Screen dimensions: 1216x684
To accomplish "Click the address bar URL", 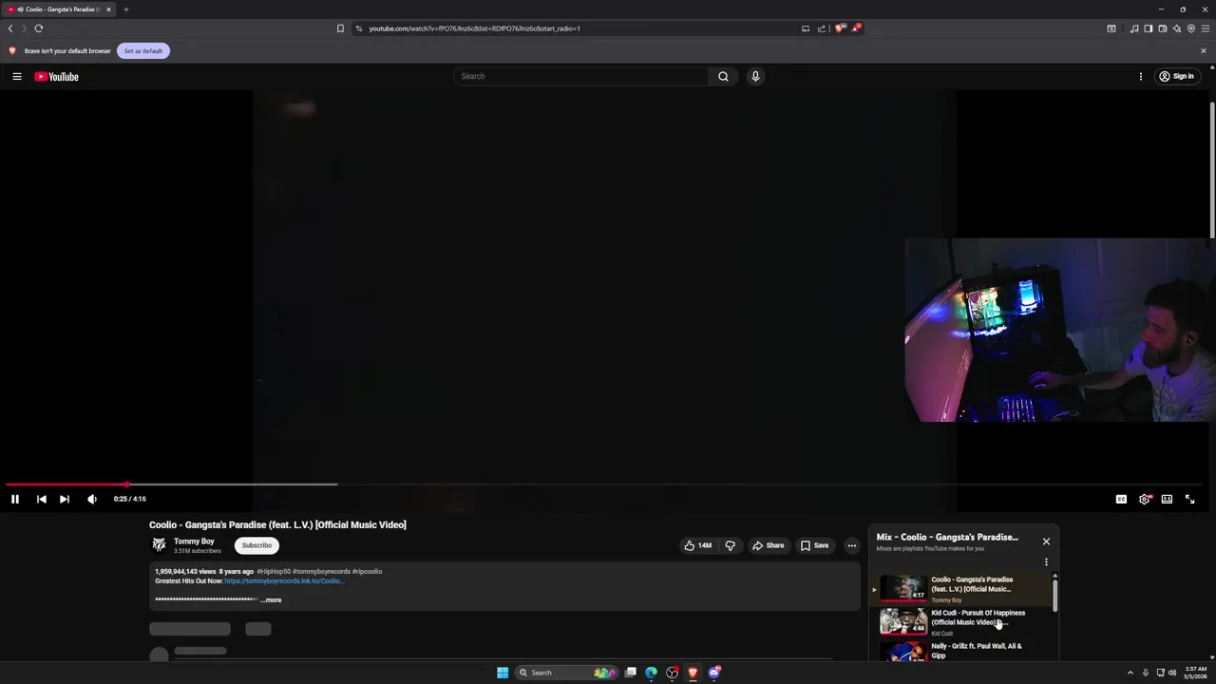I will click(x=474, y=28).
